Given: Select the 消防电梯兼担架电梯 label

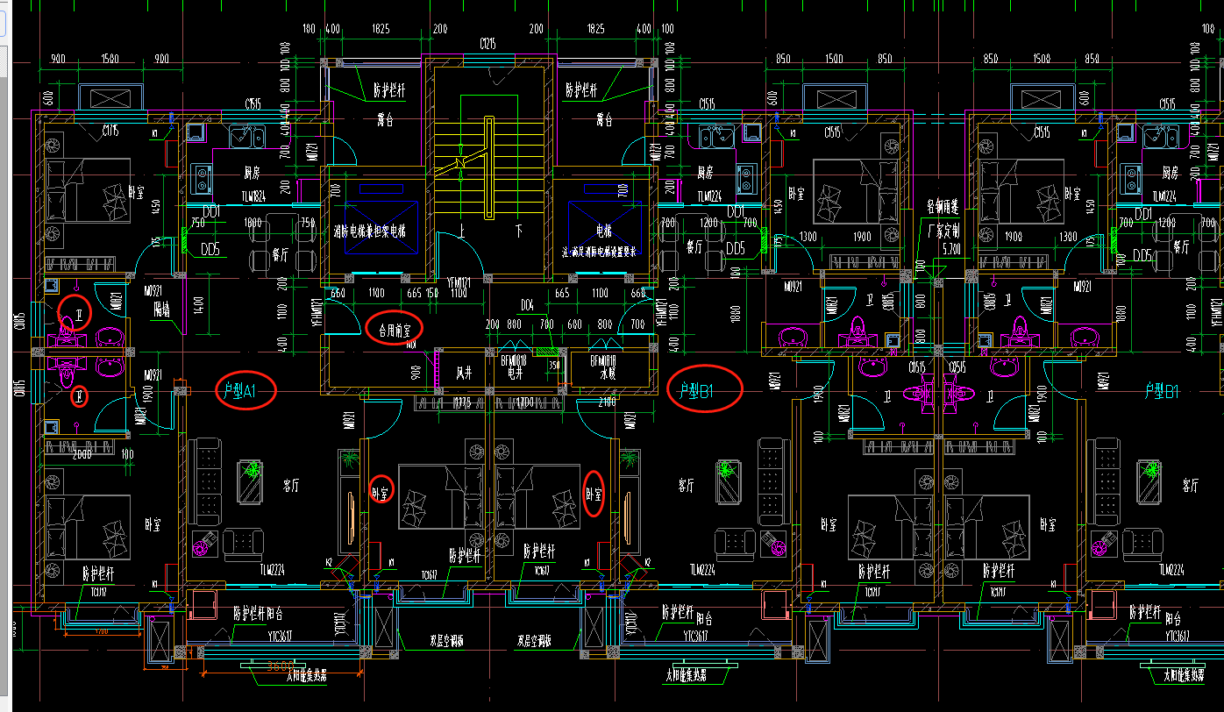Looking at the screenshot, I should pyautogui.click(x=370, y=232).
